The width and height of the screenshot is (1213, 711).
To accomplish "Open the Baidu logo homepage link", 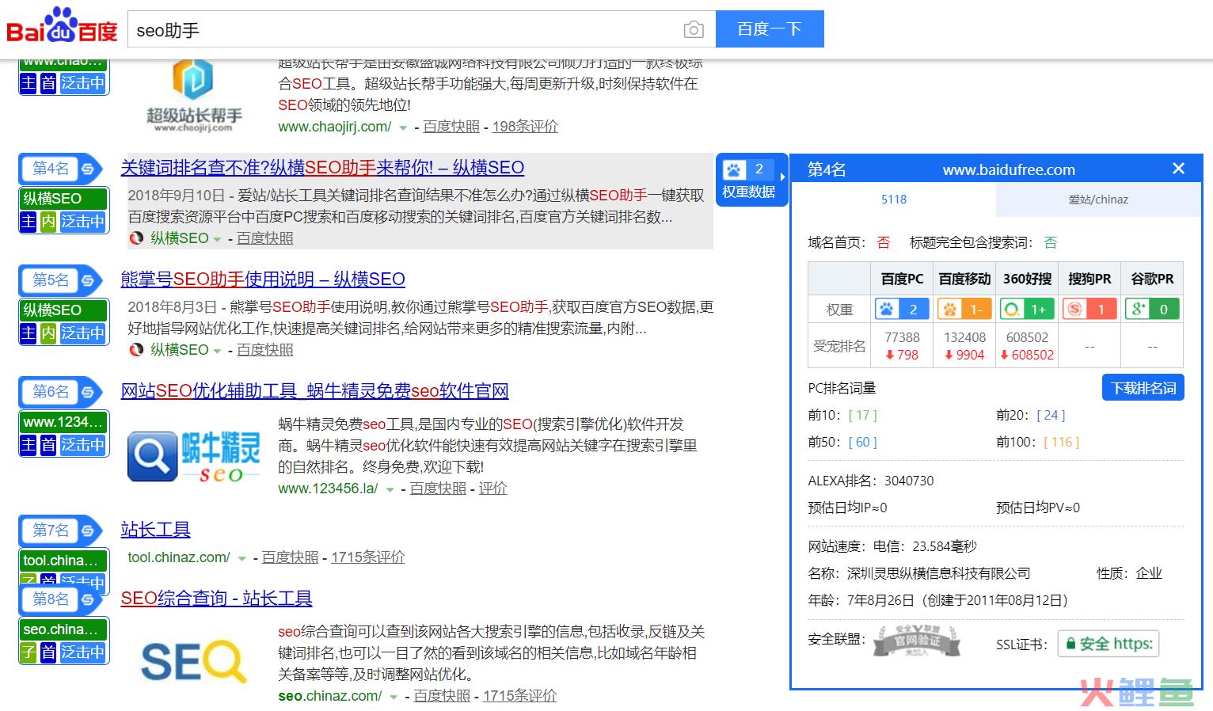I will pos(62,25).
